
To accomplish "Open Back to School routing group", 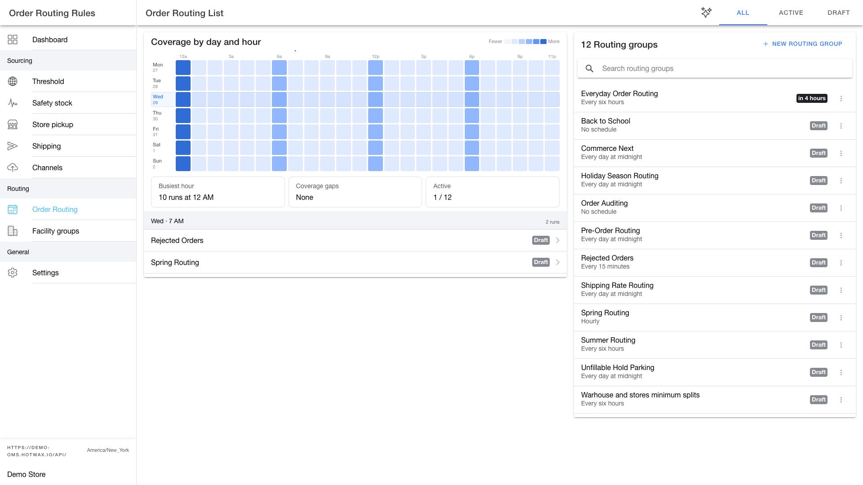I will [714, 126].
